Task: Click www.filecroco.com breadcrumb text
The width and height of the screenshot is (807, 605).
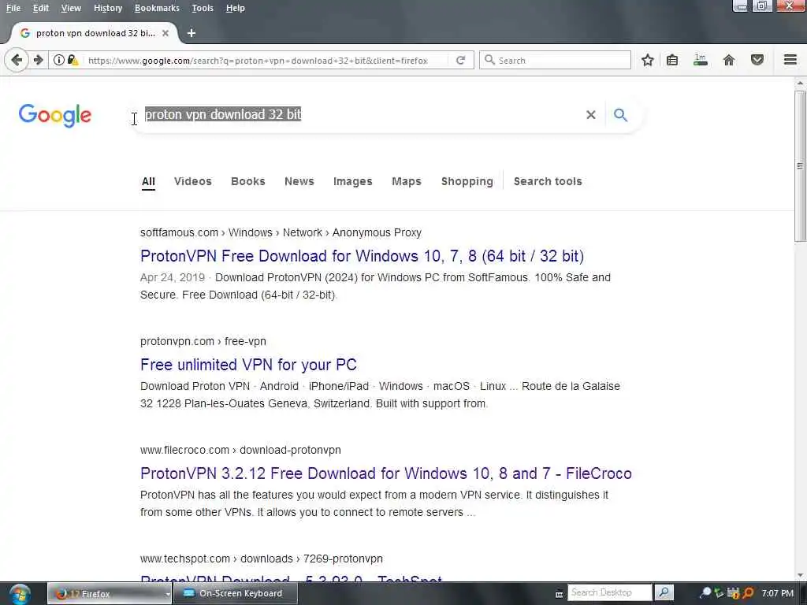Action: (x=184, y=450)
